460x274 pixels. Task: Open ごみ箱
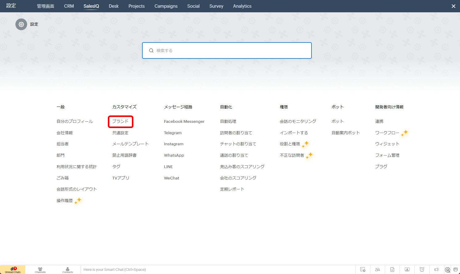click(63, 178)
